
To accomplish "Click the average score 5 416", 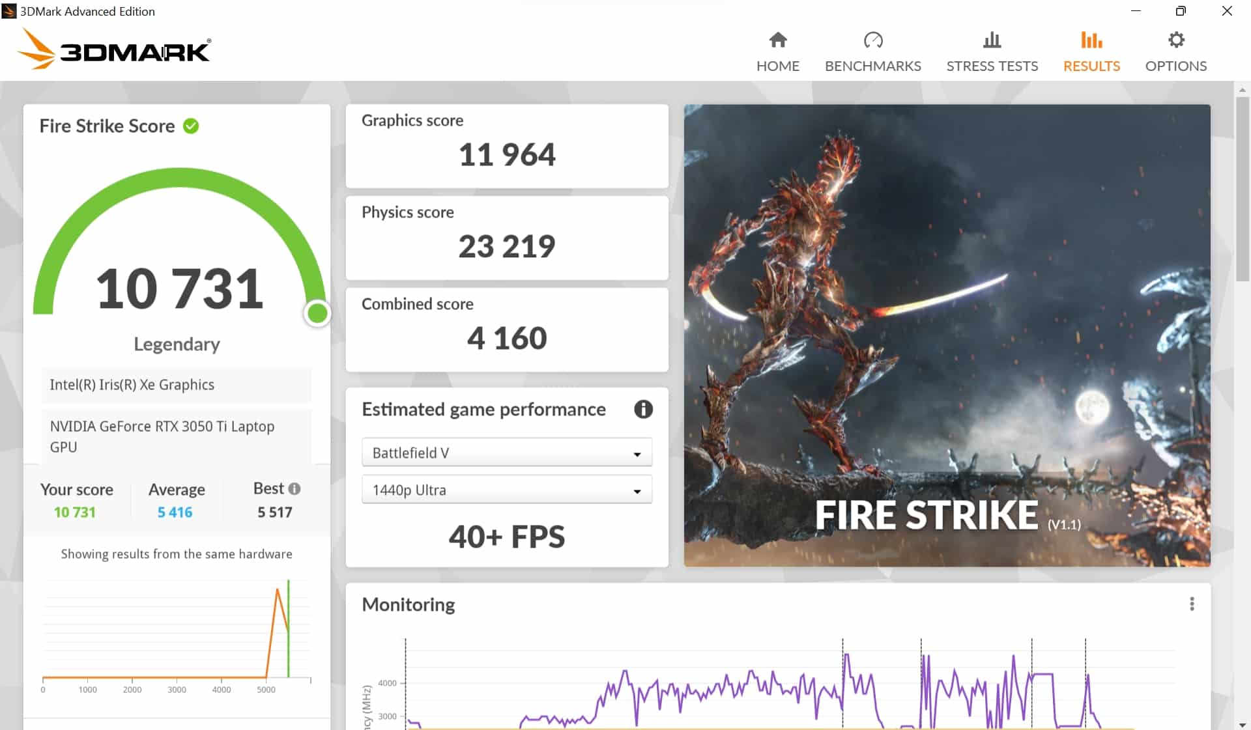I will point(175,512).
